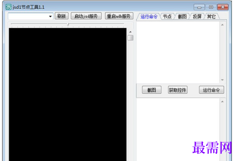Close the jsd1 window
The height and width of the screenshot is (161, 240).
pos(223,7)
